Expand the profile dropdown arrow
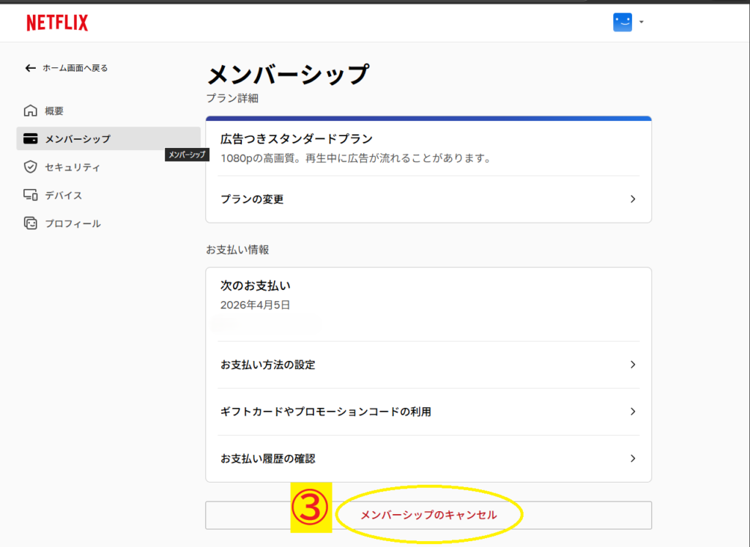The width and height of the screenshot is (750, 547). (x=642, y=23)
